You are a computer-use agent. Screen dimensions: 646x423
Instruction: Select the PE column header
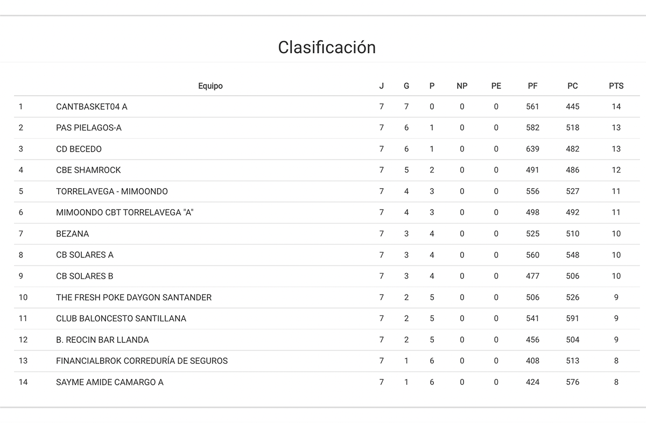coord(496,86)
